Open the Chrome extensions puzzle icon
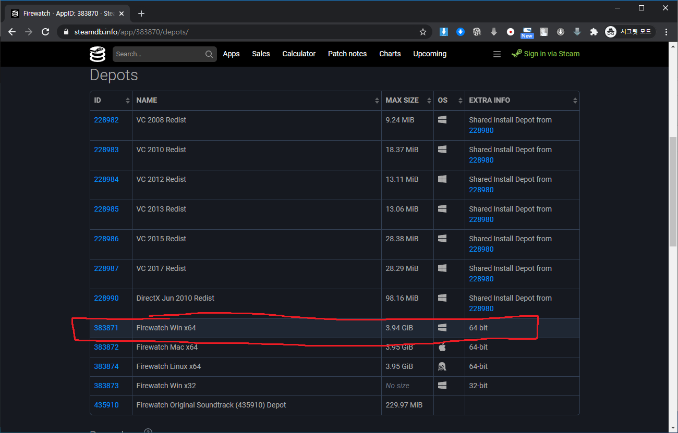Image resolution: width=678 pixels, height=433 pixels. 594,32
